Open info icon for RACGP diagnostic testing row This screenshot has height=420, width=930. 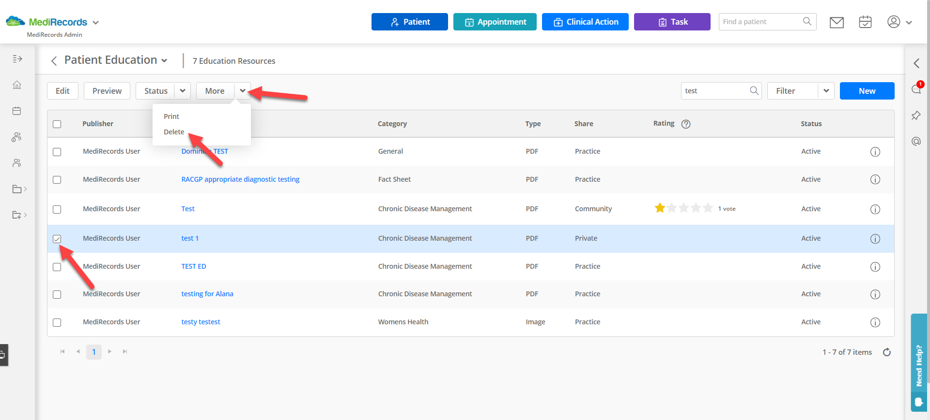point(875,179)
